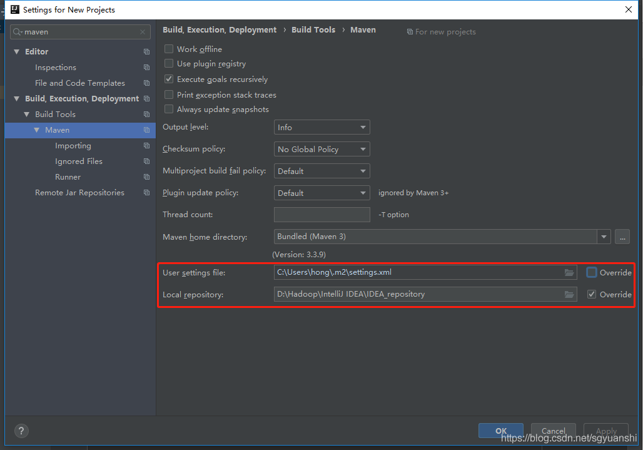Collapse the Editor section in the settings tree
This screenshot has height=450, width=643.
16,51
